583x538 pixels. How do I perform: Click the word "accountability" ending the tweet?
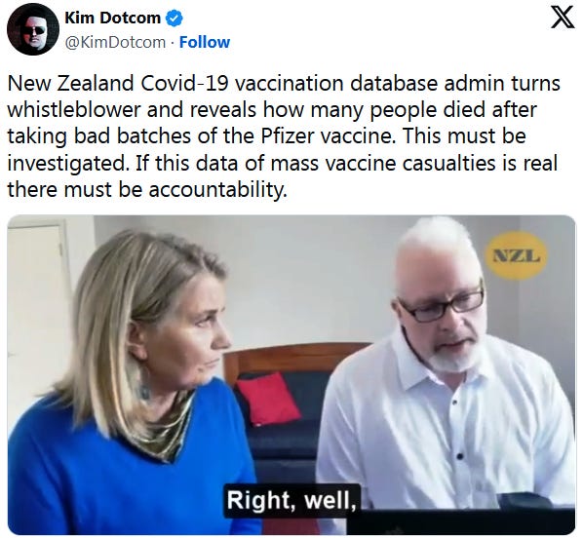pos(217,190)
